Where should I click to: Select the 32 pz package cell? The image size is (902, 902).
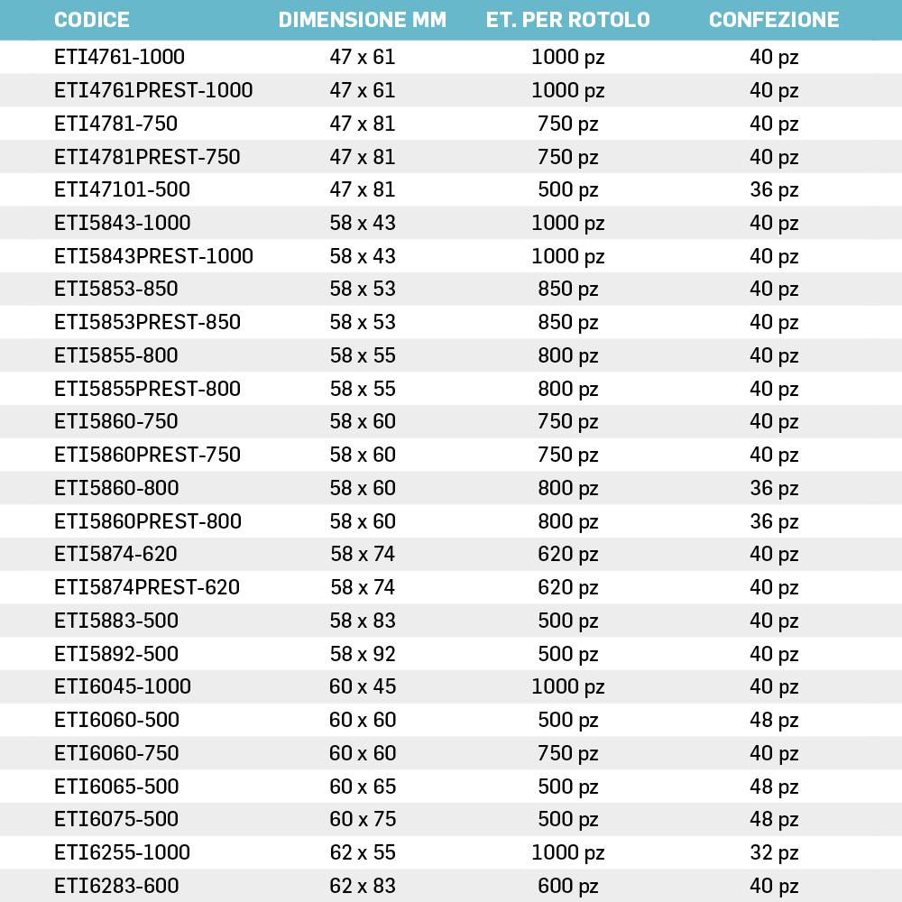coord(774,852)
